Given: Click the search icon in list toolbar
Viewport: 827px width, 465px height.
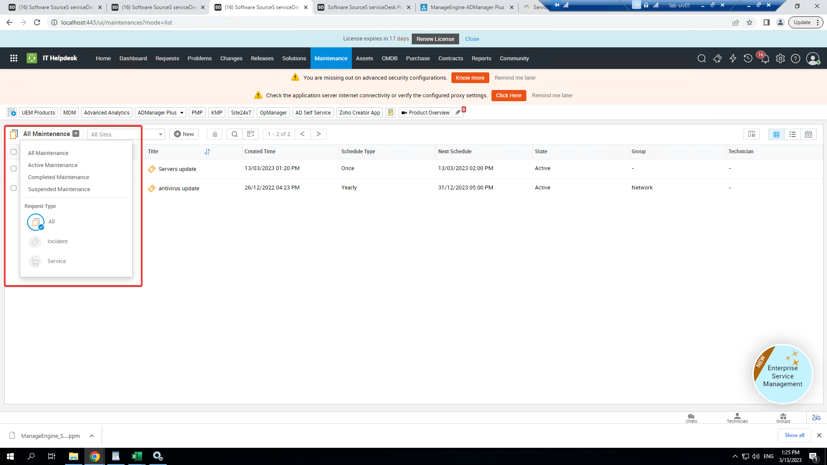Looking at the screenshot, I should (234, 134).
